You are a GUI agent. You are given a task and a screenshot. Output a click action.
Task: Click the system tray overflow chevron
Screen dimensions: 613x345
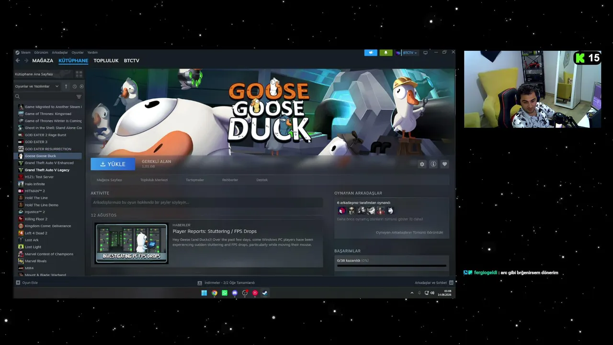click(412, 293)
